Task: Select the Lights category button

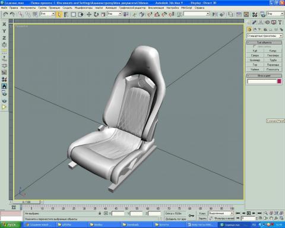Action: pos(260,30)
